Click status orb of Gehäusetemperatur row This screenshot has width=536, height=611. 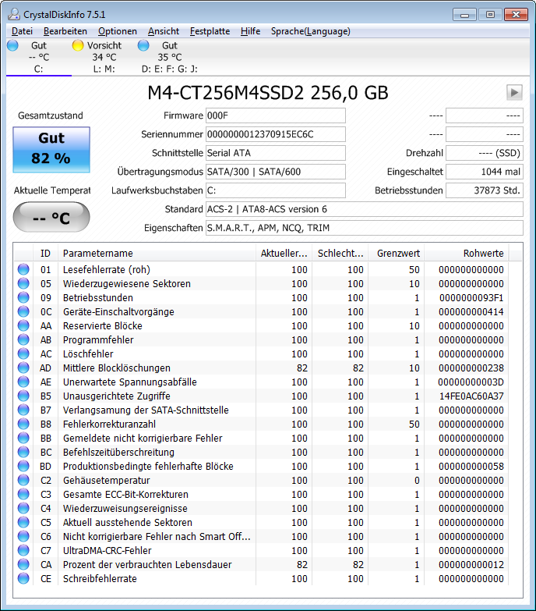click(x=23, y=480)
